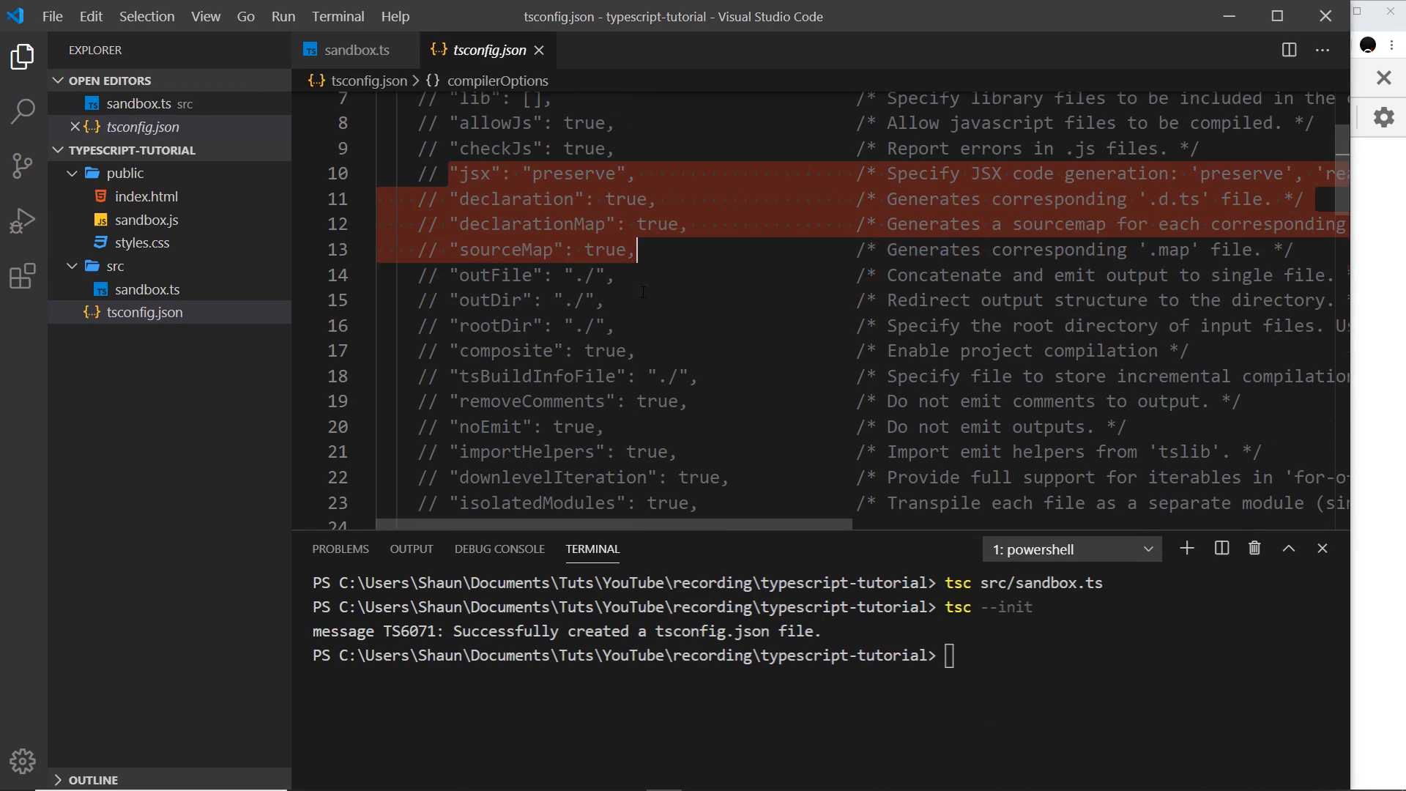The width and height of the screenshot is (1406, 791).
Task: Click the settings gear in right window
Action: point(1383,117)
